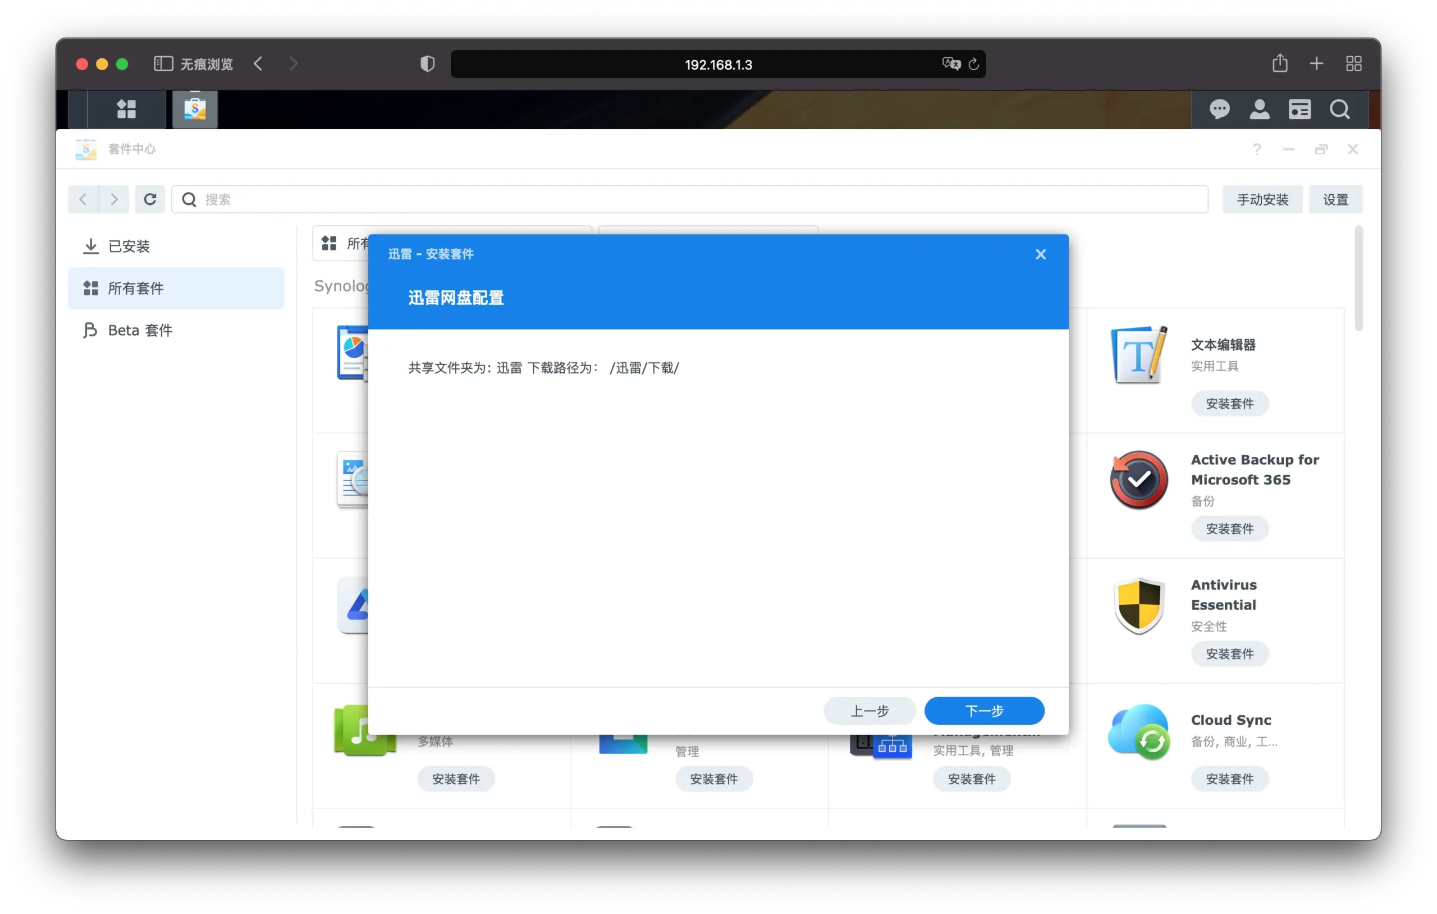
Task: Click the 迅雷网盘配置 heading
Action: pos(456,298)
